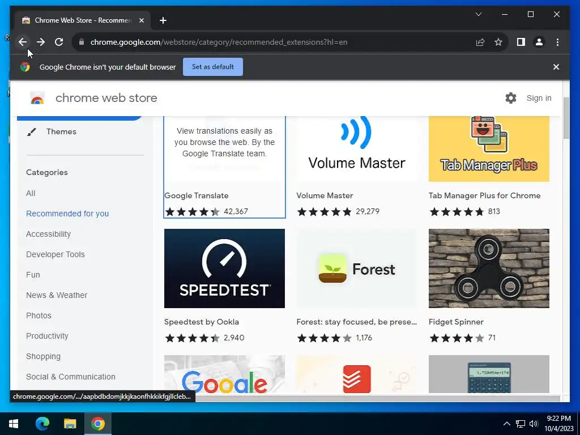Click the Fidget Spinner title

point(456,322)
